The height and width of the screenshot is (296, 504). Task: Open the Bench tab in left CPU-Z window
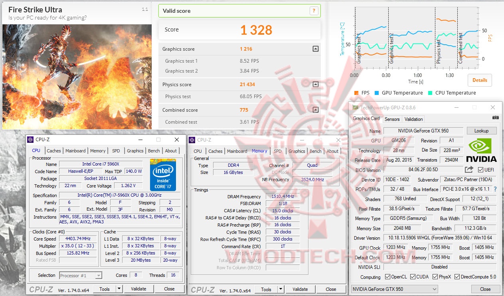pyautogui.click(x=154, y=151)
